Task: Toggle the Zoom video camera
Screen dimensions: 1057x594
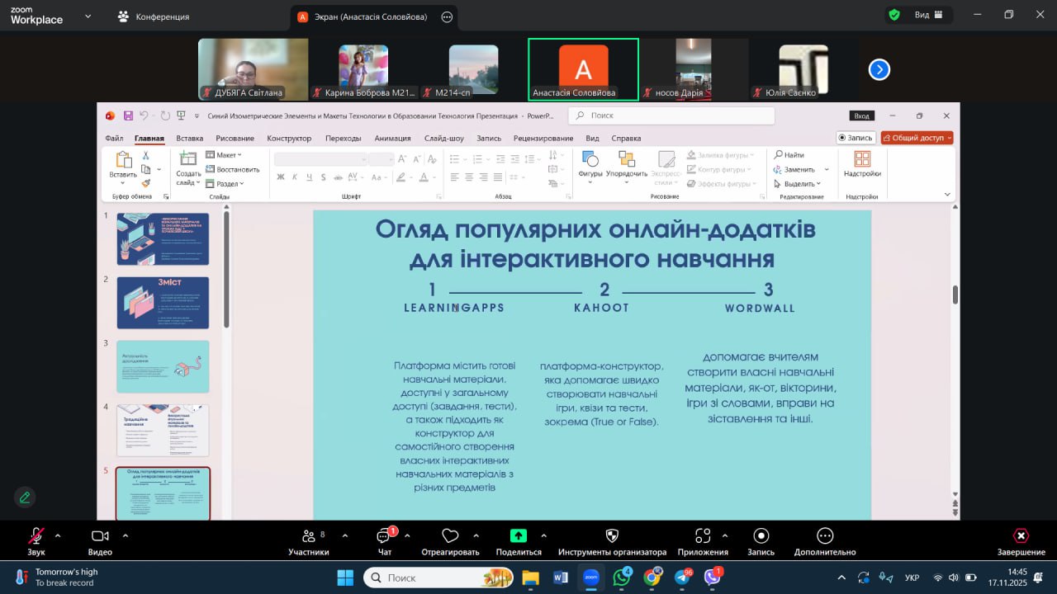Action: [x=100, y=536]
